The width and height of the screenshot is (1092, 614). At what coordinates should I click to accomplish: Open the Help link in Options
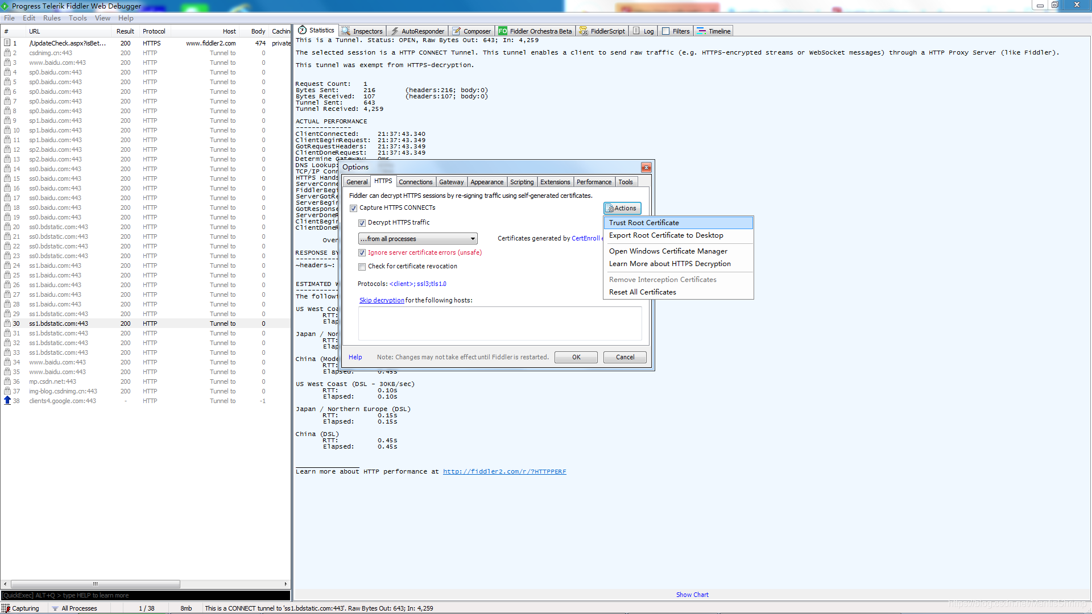pos(355,357)
